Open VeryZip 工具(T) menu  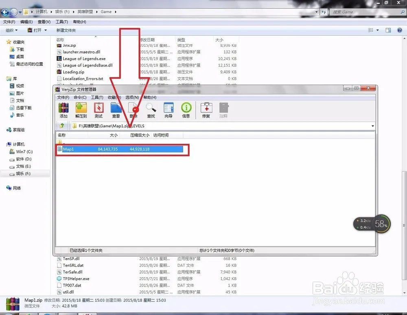(97, 97)
